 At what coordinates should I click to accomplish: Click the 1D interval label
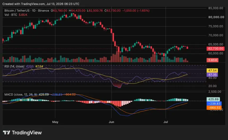[x=34, y=11]
